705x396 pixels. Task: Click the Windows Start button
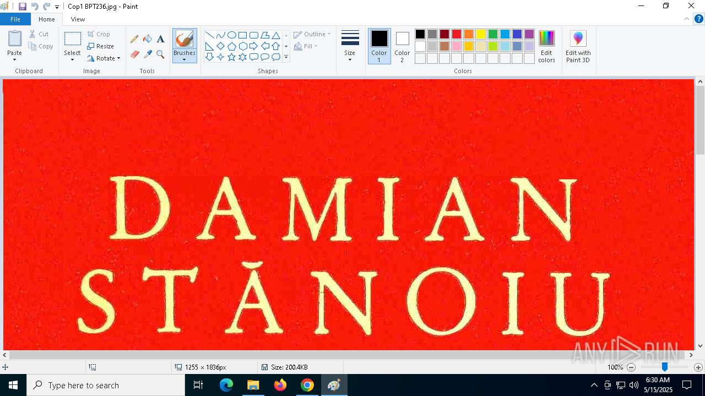[13, 385]
